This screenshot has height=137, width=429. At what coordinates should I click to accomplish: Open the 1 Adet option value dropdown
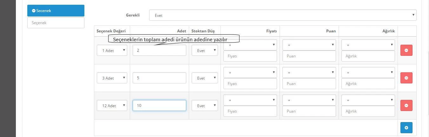pos(112,50)
